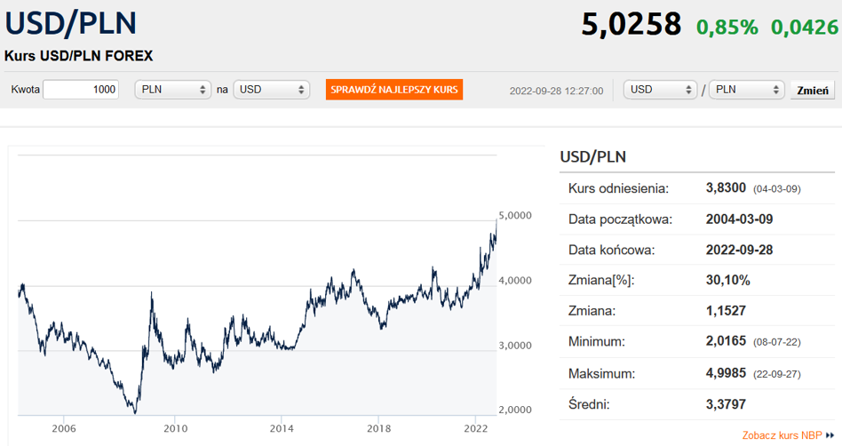Screen dimensions: 842x446
Task: Click the 2018 year label on chart axis
Action: pos(379,426)
